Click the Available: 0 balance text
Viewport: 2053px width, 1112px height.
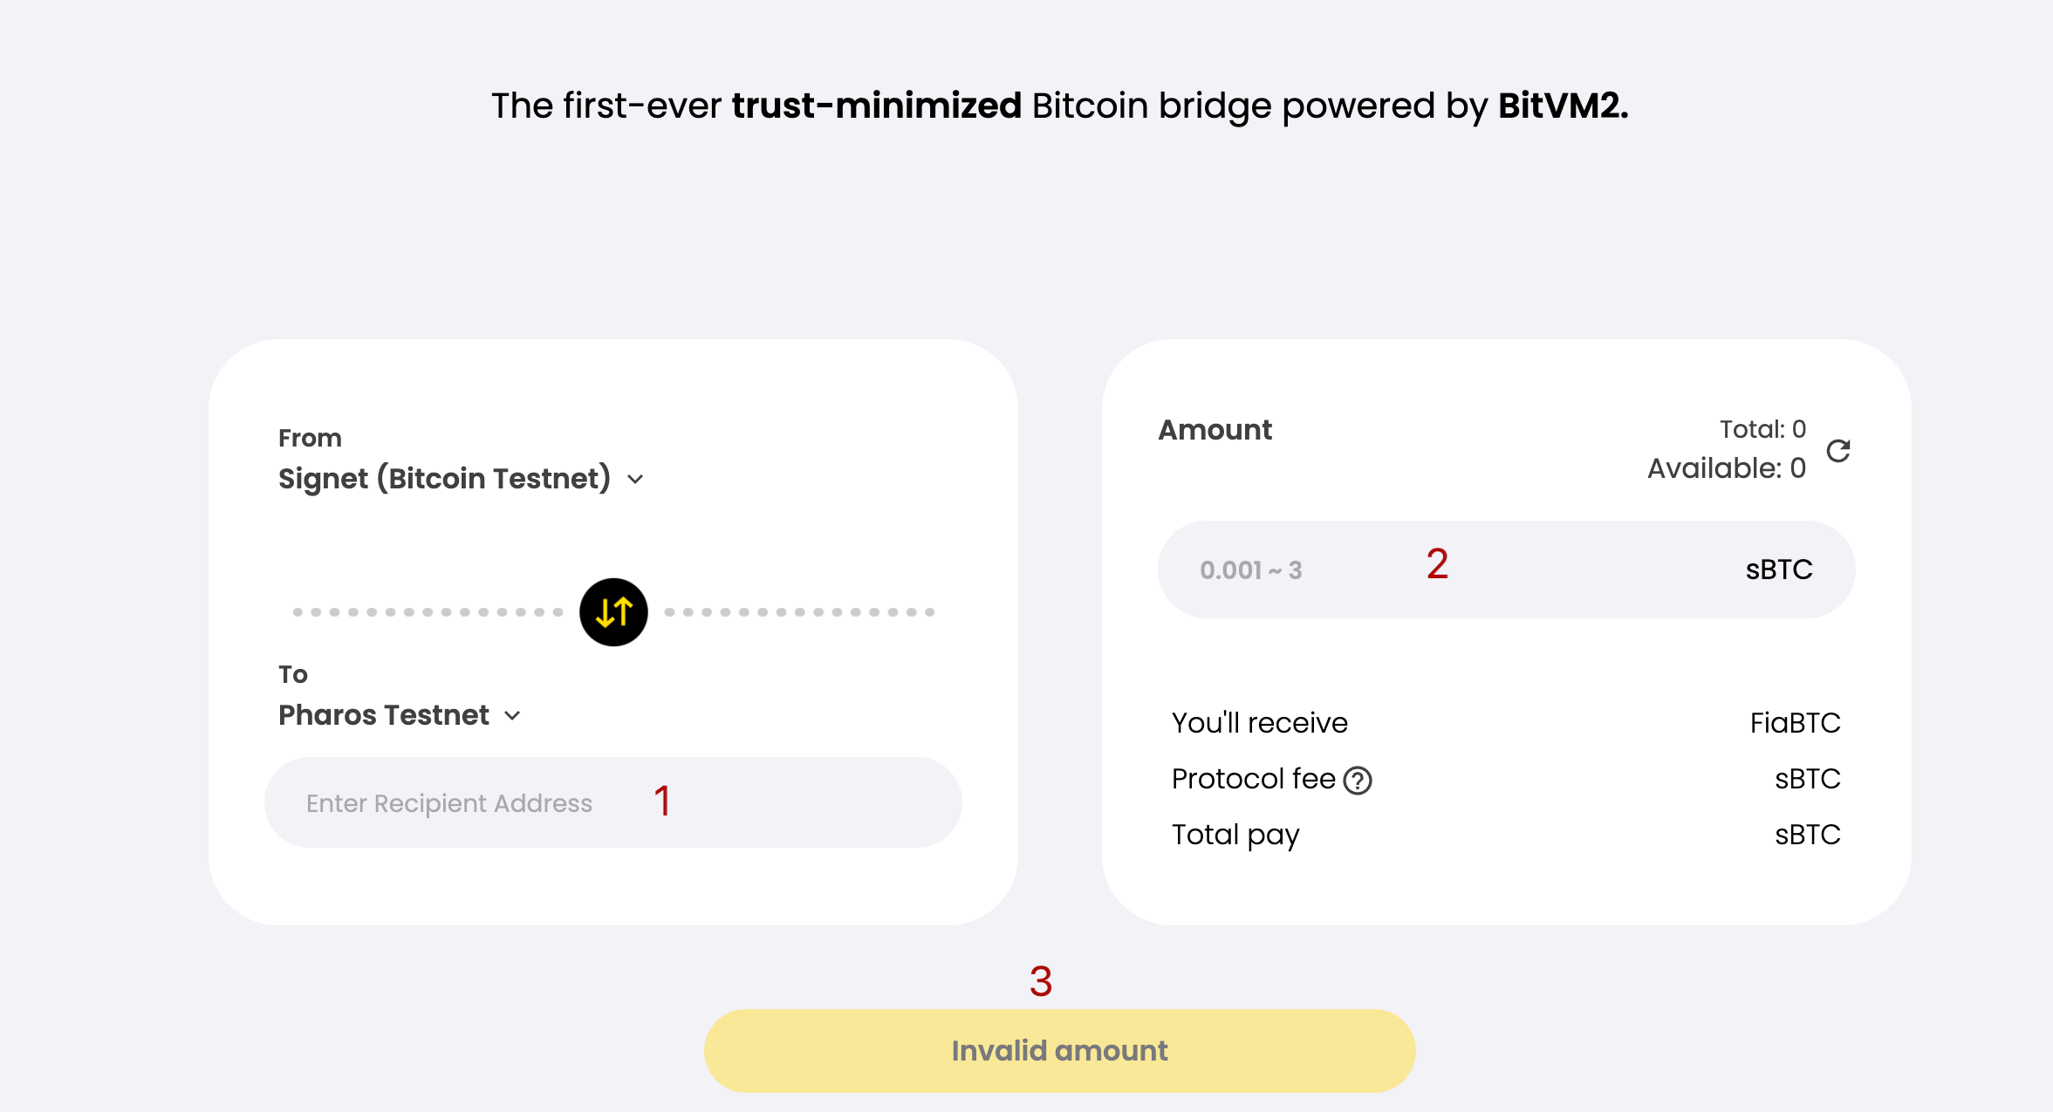point(1726,468)
